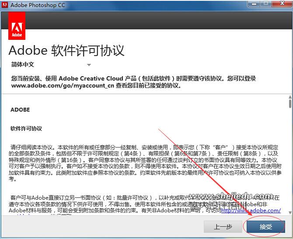This screenshot has height=239, width=293.
Task: Click the 'Adobe Photoshop CC' window title text
Action: (x=38, y=5)
